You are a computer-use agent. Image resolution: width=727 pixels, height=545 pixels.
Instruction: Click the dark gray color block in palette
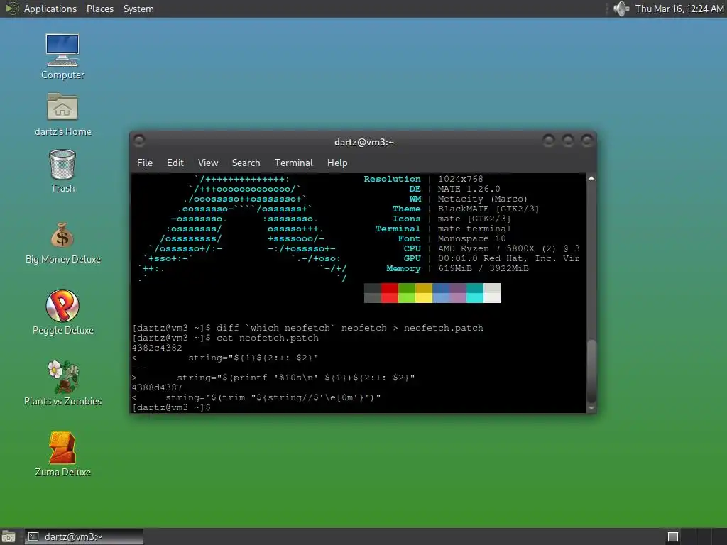pyautogui.click(x=373, y=293)
